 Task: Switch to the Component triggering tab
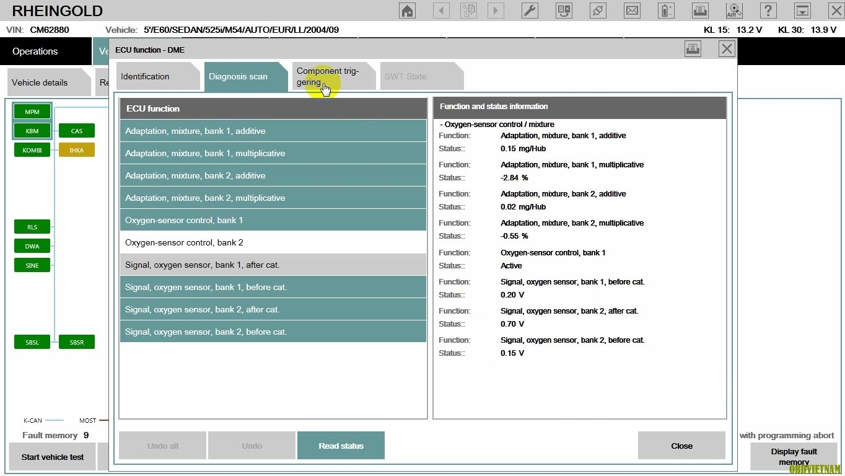(x=333, y=76)
